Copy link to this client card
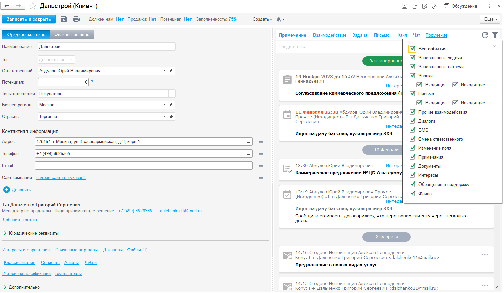Screen dimensions: 504x293 435,6
